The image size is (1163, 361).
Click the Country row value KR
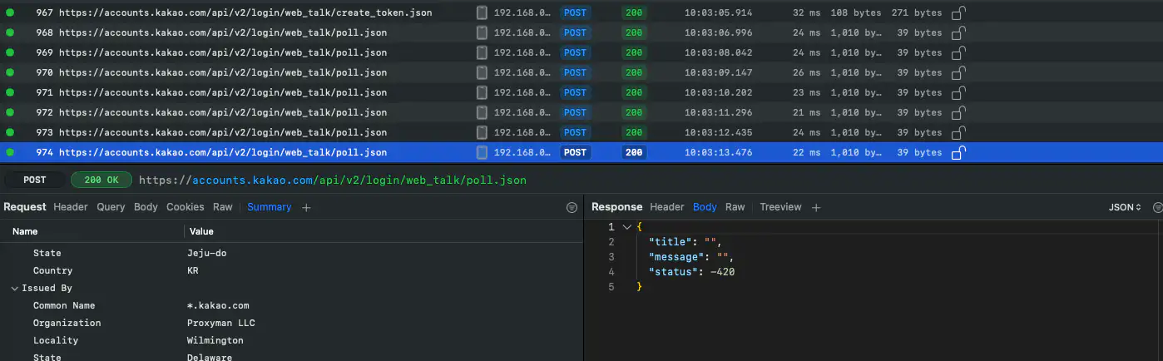(x=193, y=270)
